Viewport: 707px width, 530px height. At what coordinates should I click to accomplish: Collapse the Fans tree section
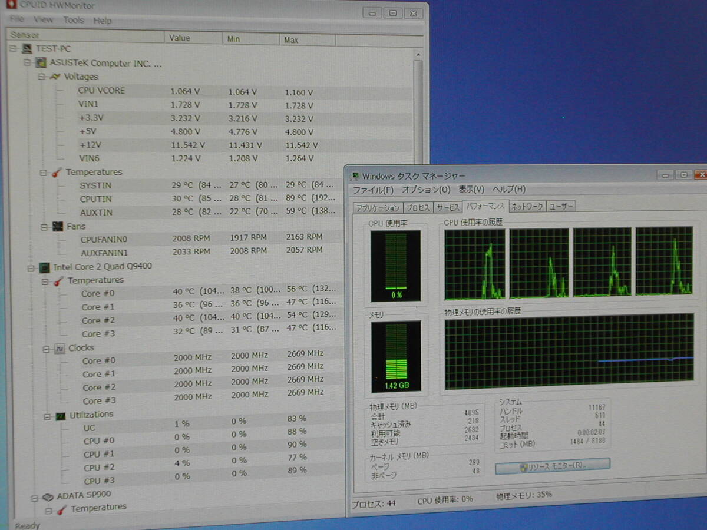[x=44, y=227]
